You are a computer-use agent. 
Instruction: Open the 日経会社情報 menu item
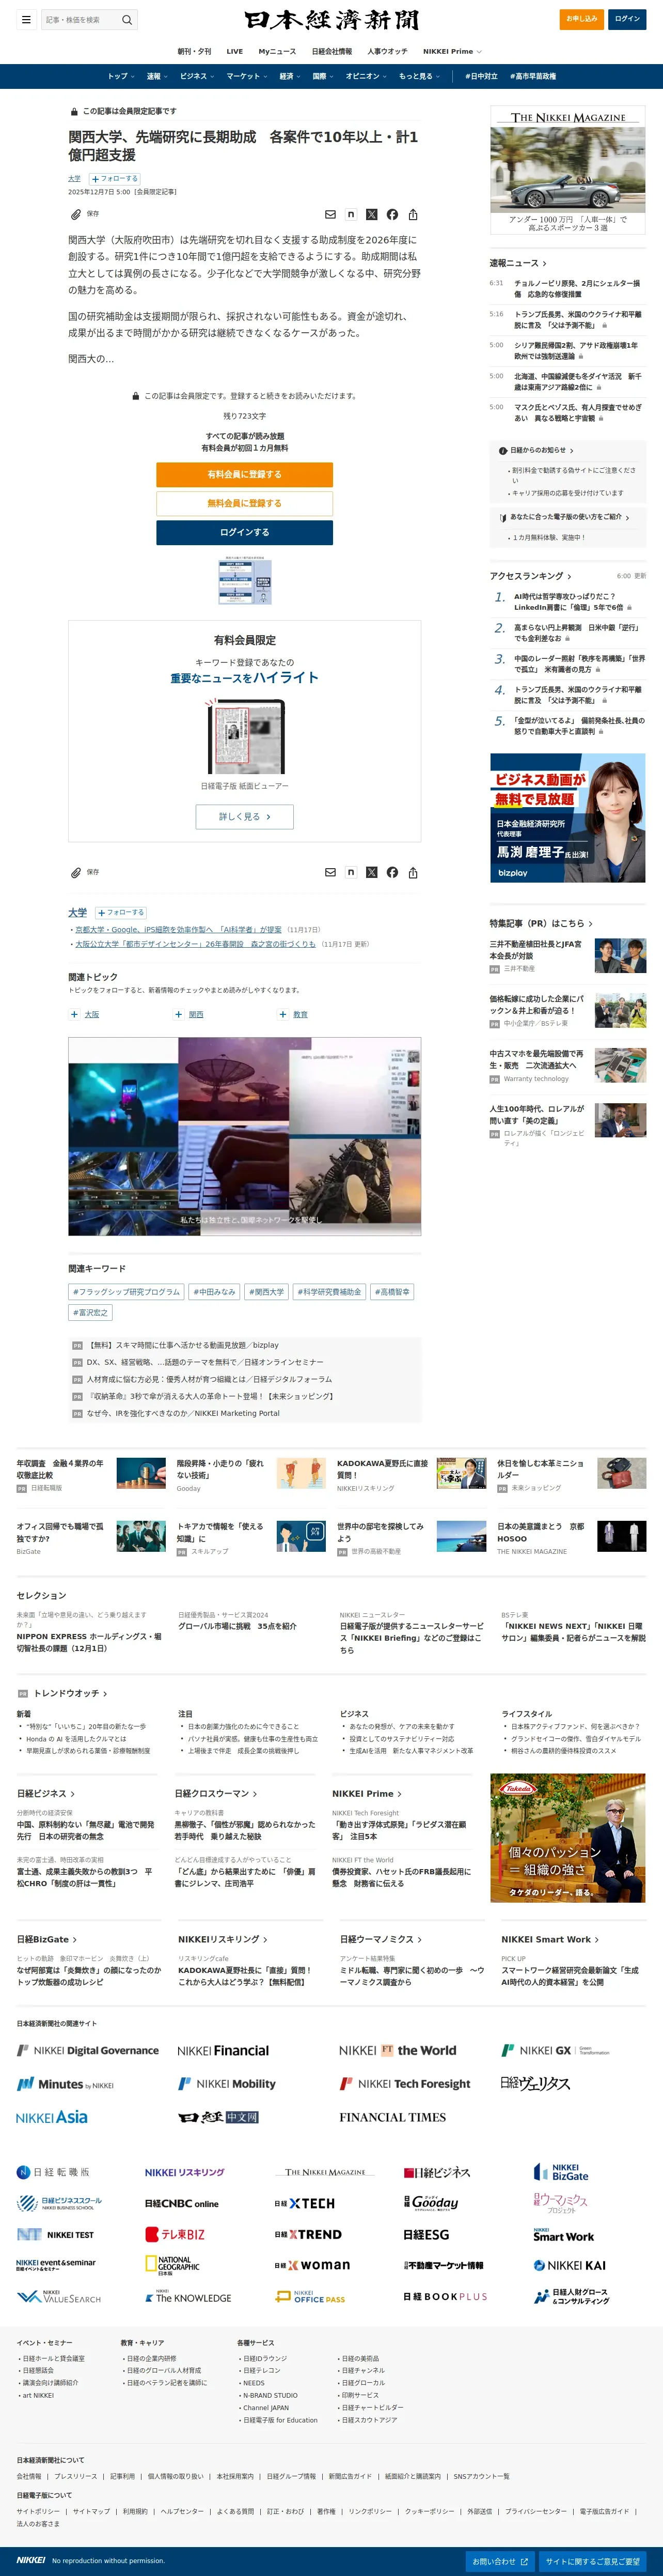tap(331, 51)
